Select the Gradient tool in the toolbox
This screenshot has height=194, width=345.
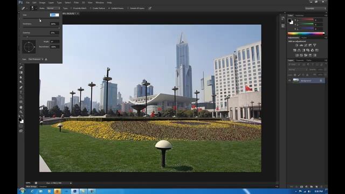tap(21, 73)
